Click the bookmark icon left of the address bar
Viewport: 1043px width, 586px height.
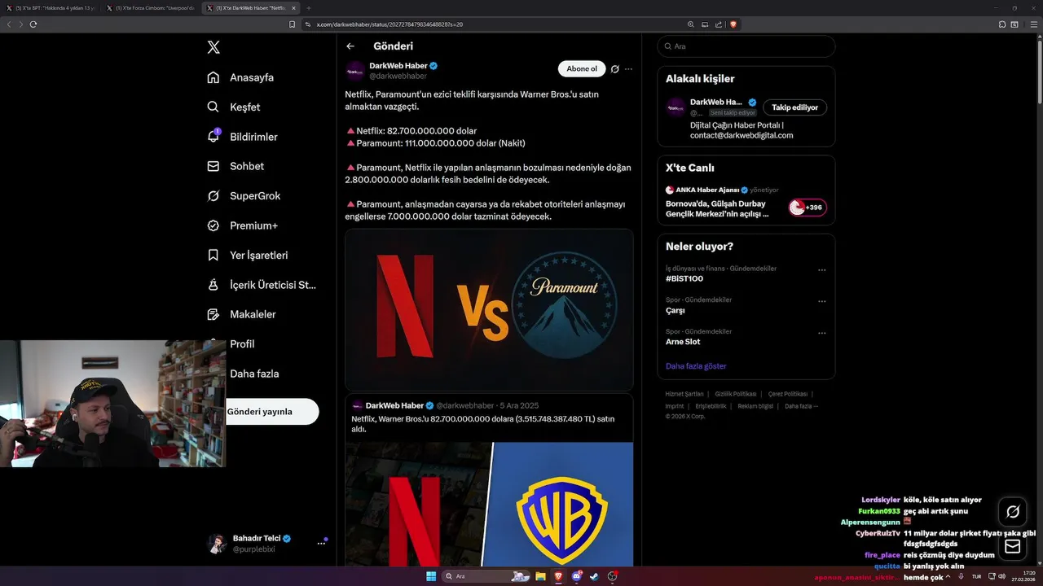[x=293, y=24]
